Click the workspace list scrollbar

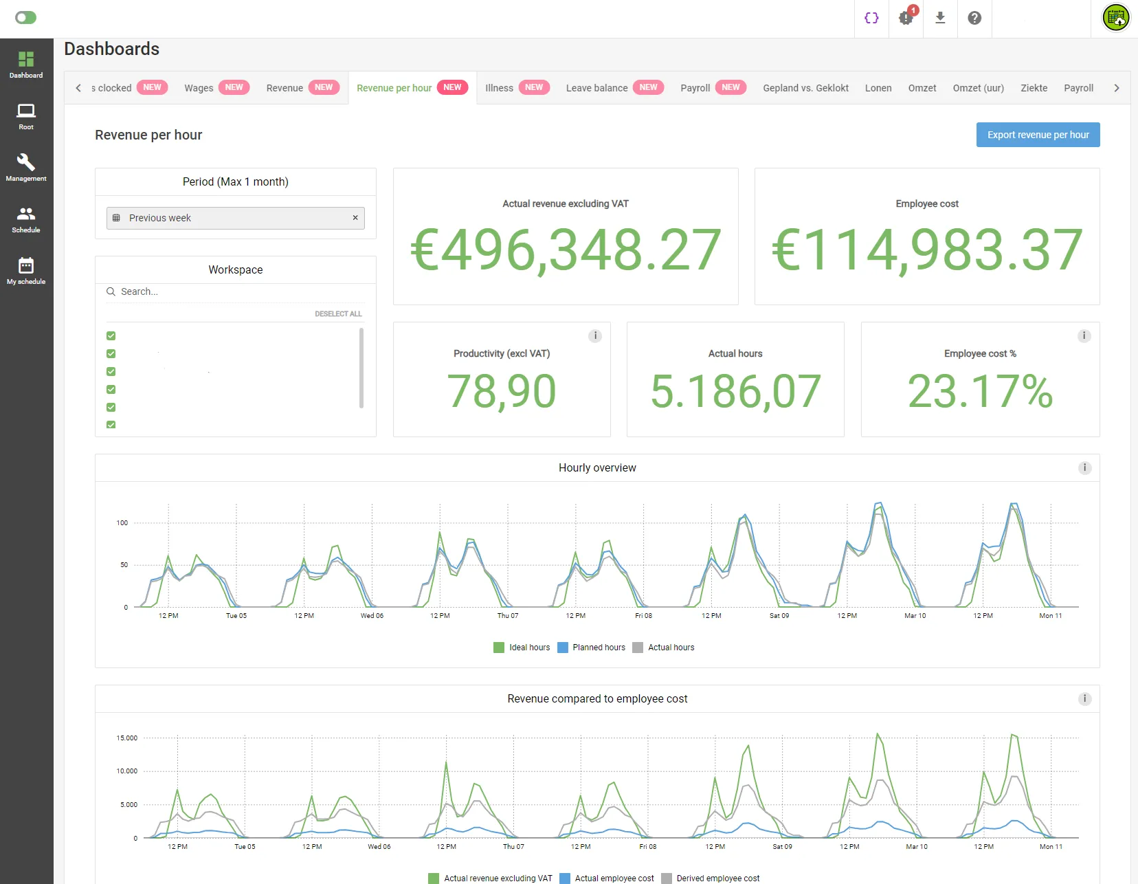click(x=361, y=368)
